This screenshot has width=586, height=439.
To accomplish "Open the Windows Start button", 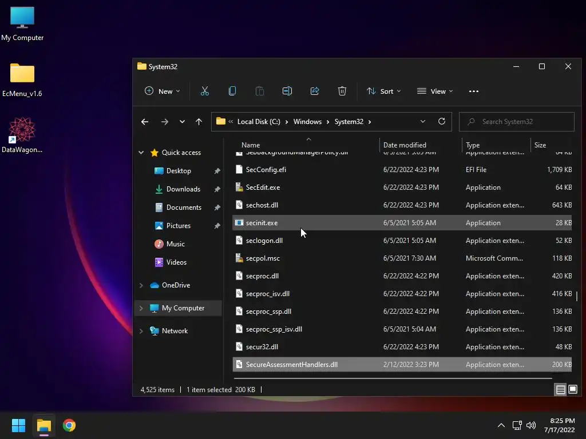I will click(18, 425).
